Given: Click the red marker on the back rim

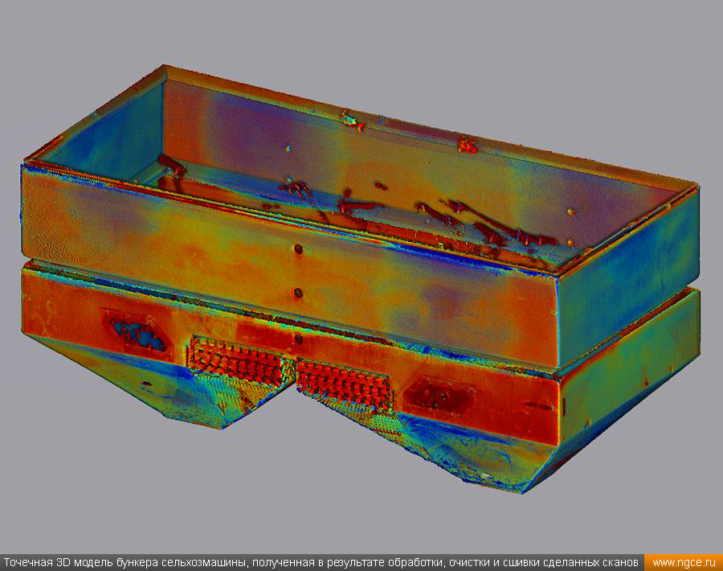Looking at the screenshot, I should (x=467, y=146).
